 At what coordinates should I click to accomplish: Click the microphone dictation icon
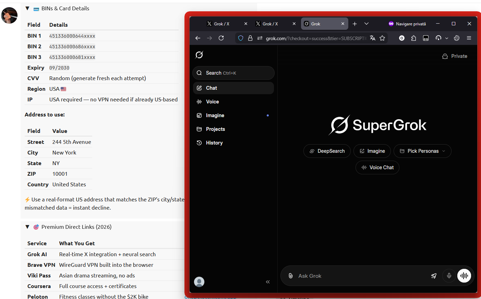pyautogui.click(x=449, y=276)
